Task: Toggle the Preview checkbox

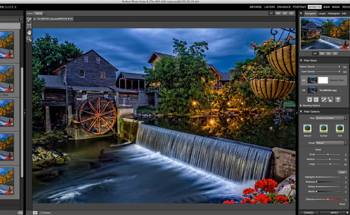Action: 41,213
